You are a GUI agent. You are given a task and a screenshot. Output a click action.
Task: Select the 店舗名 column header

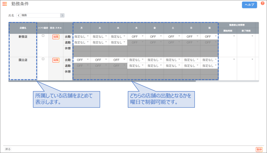[23, 28]
